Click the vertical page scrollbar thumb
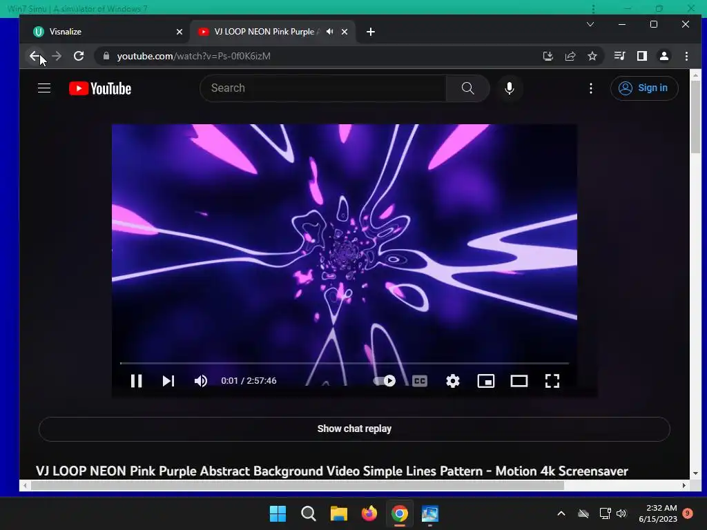707x530 pixels. 695,117
